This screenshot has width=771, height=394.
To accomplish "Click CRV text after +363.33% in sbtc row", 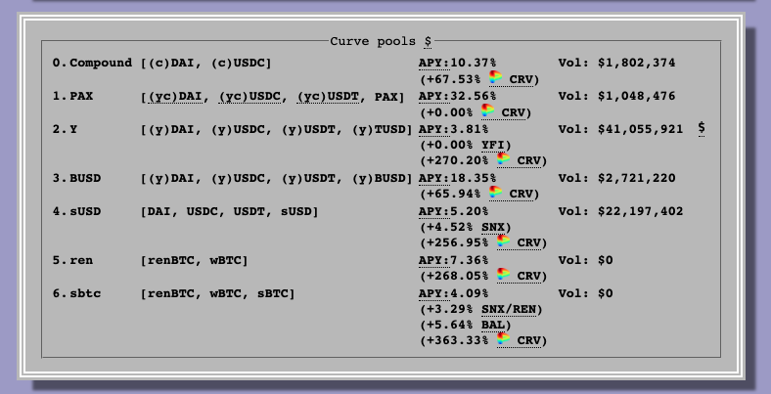I will 529,341.
